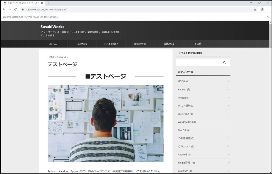Screen dimensions: 272x174
Task: Open the TestWork navigation menu item
Action: [x=82, y=44]
